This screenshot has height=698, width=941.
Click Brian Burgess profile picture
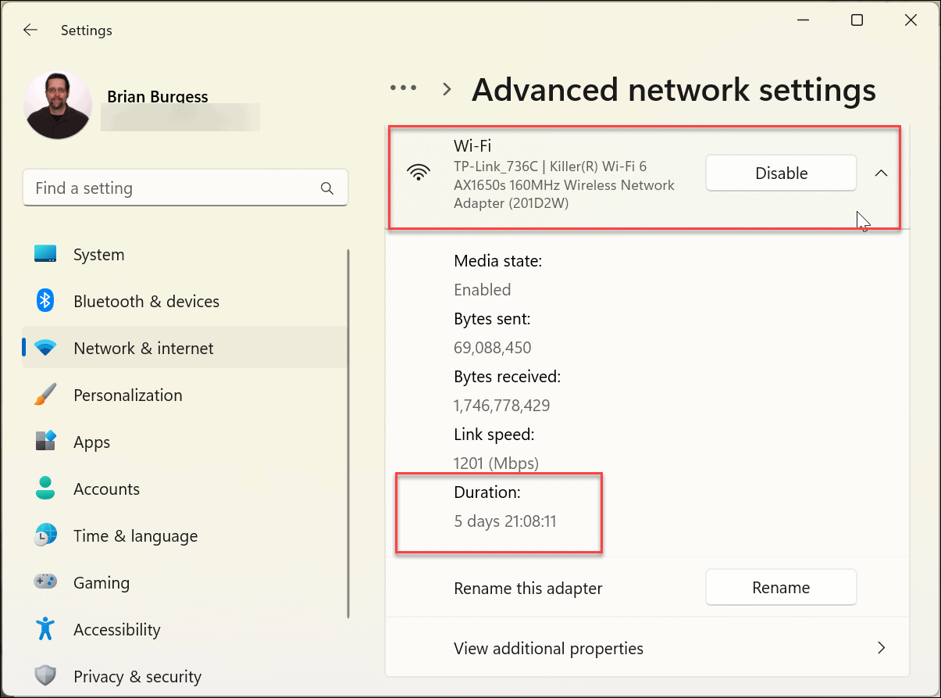pyautogui.click(x=57, y=104)
